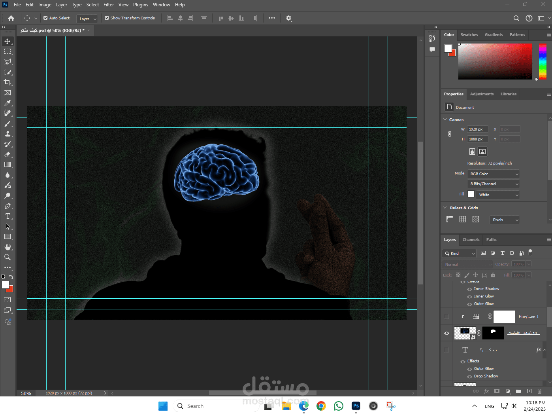The height and width of the screenshot is (415, 552).
Task: Open the Image menu
Action: (x=45, y=5)
